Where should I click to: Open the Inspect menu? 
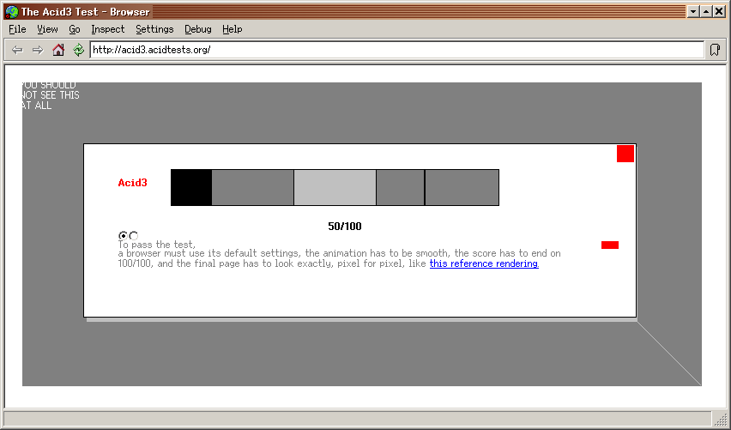108,29
